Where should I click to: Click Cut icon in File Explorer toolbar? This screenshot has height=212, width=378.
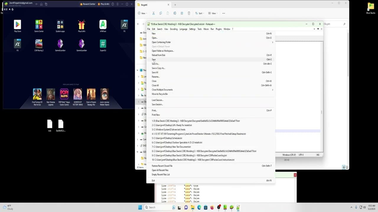pos(153,13)
